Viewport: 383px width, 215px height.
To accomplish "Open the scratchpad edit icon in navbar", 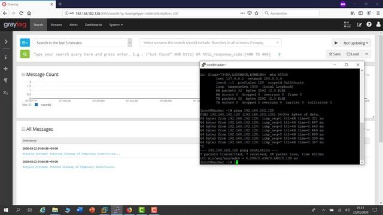I will click(x=359, y=24).
